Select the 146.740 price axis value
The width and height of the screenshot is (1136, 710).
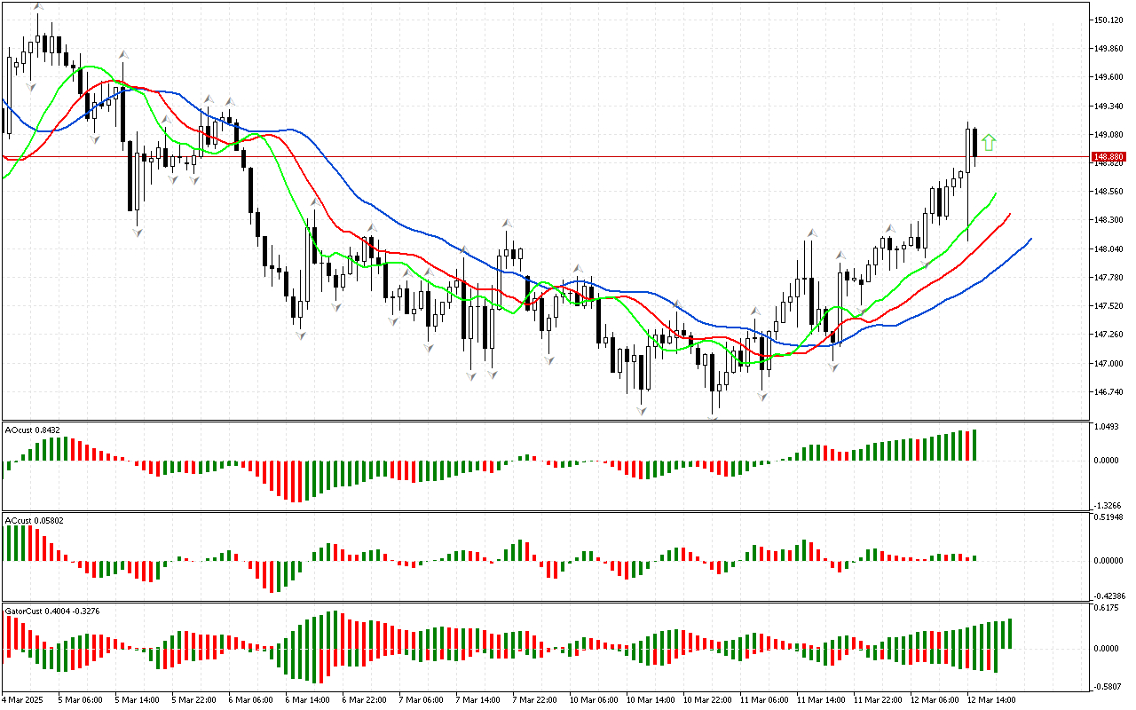1109,392
